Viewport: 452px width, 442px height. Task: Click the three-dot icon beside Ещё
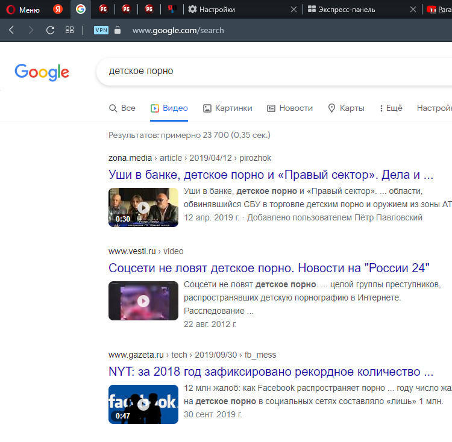click(x=381, y=108)
